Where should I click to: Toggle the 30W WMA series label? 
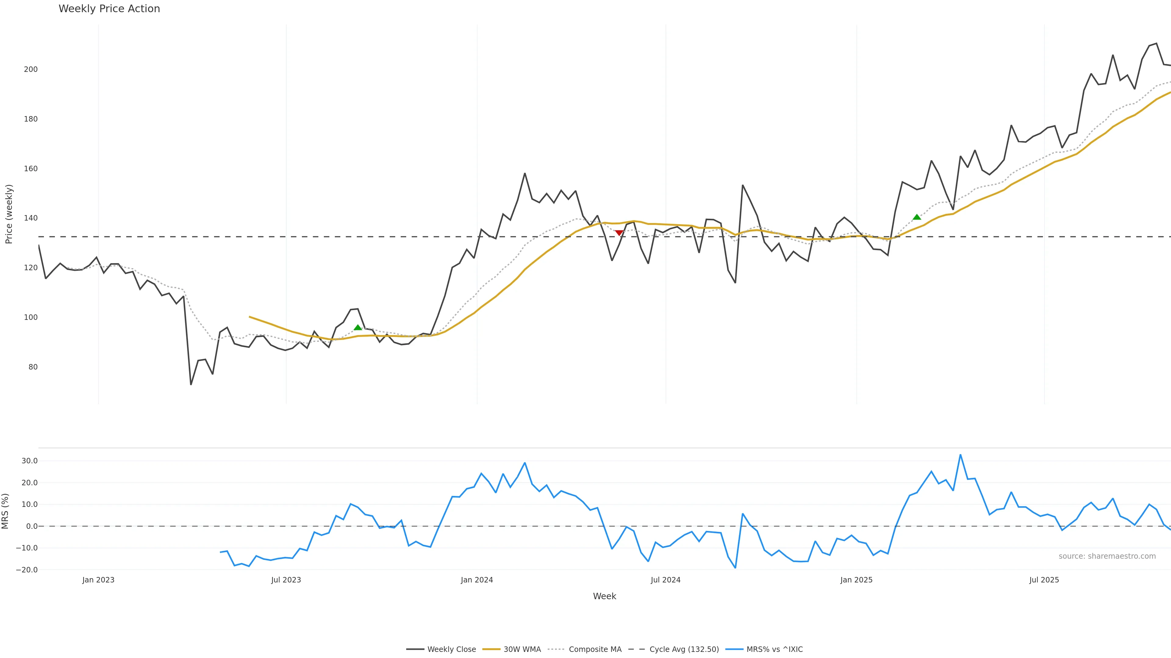[x=522, y=649]
